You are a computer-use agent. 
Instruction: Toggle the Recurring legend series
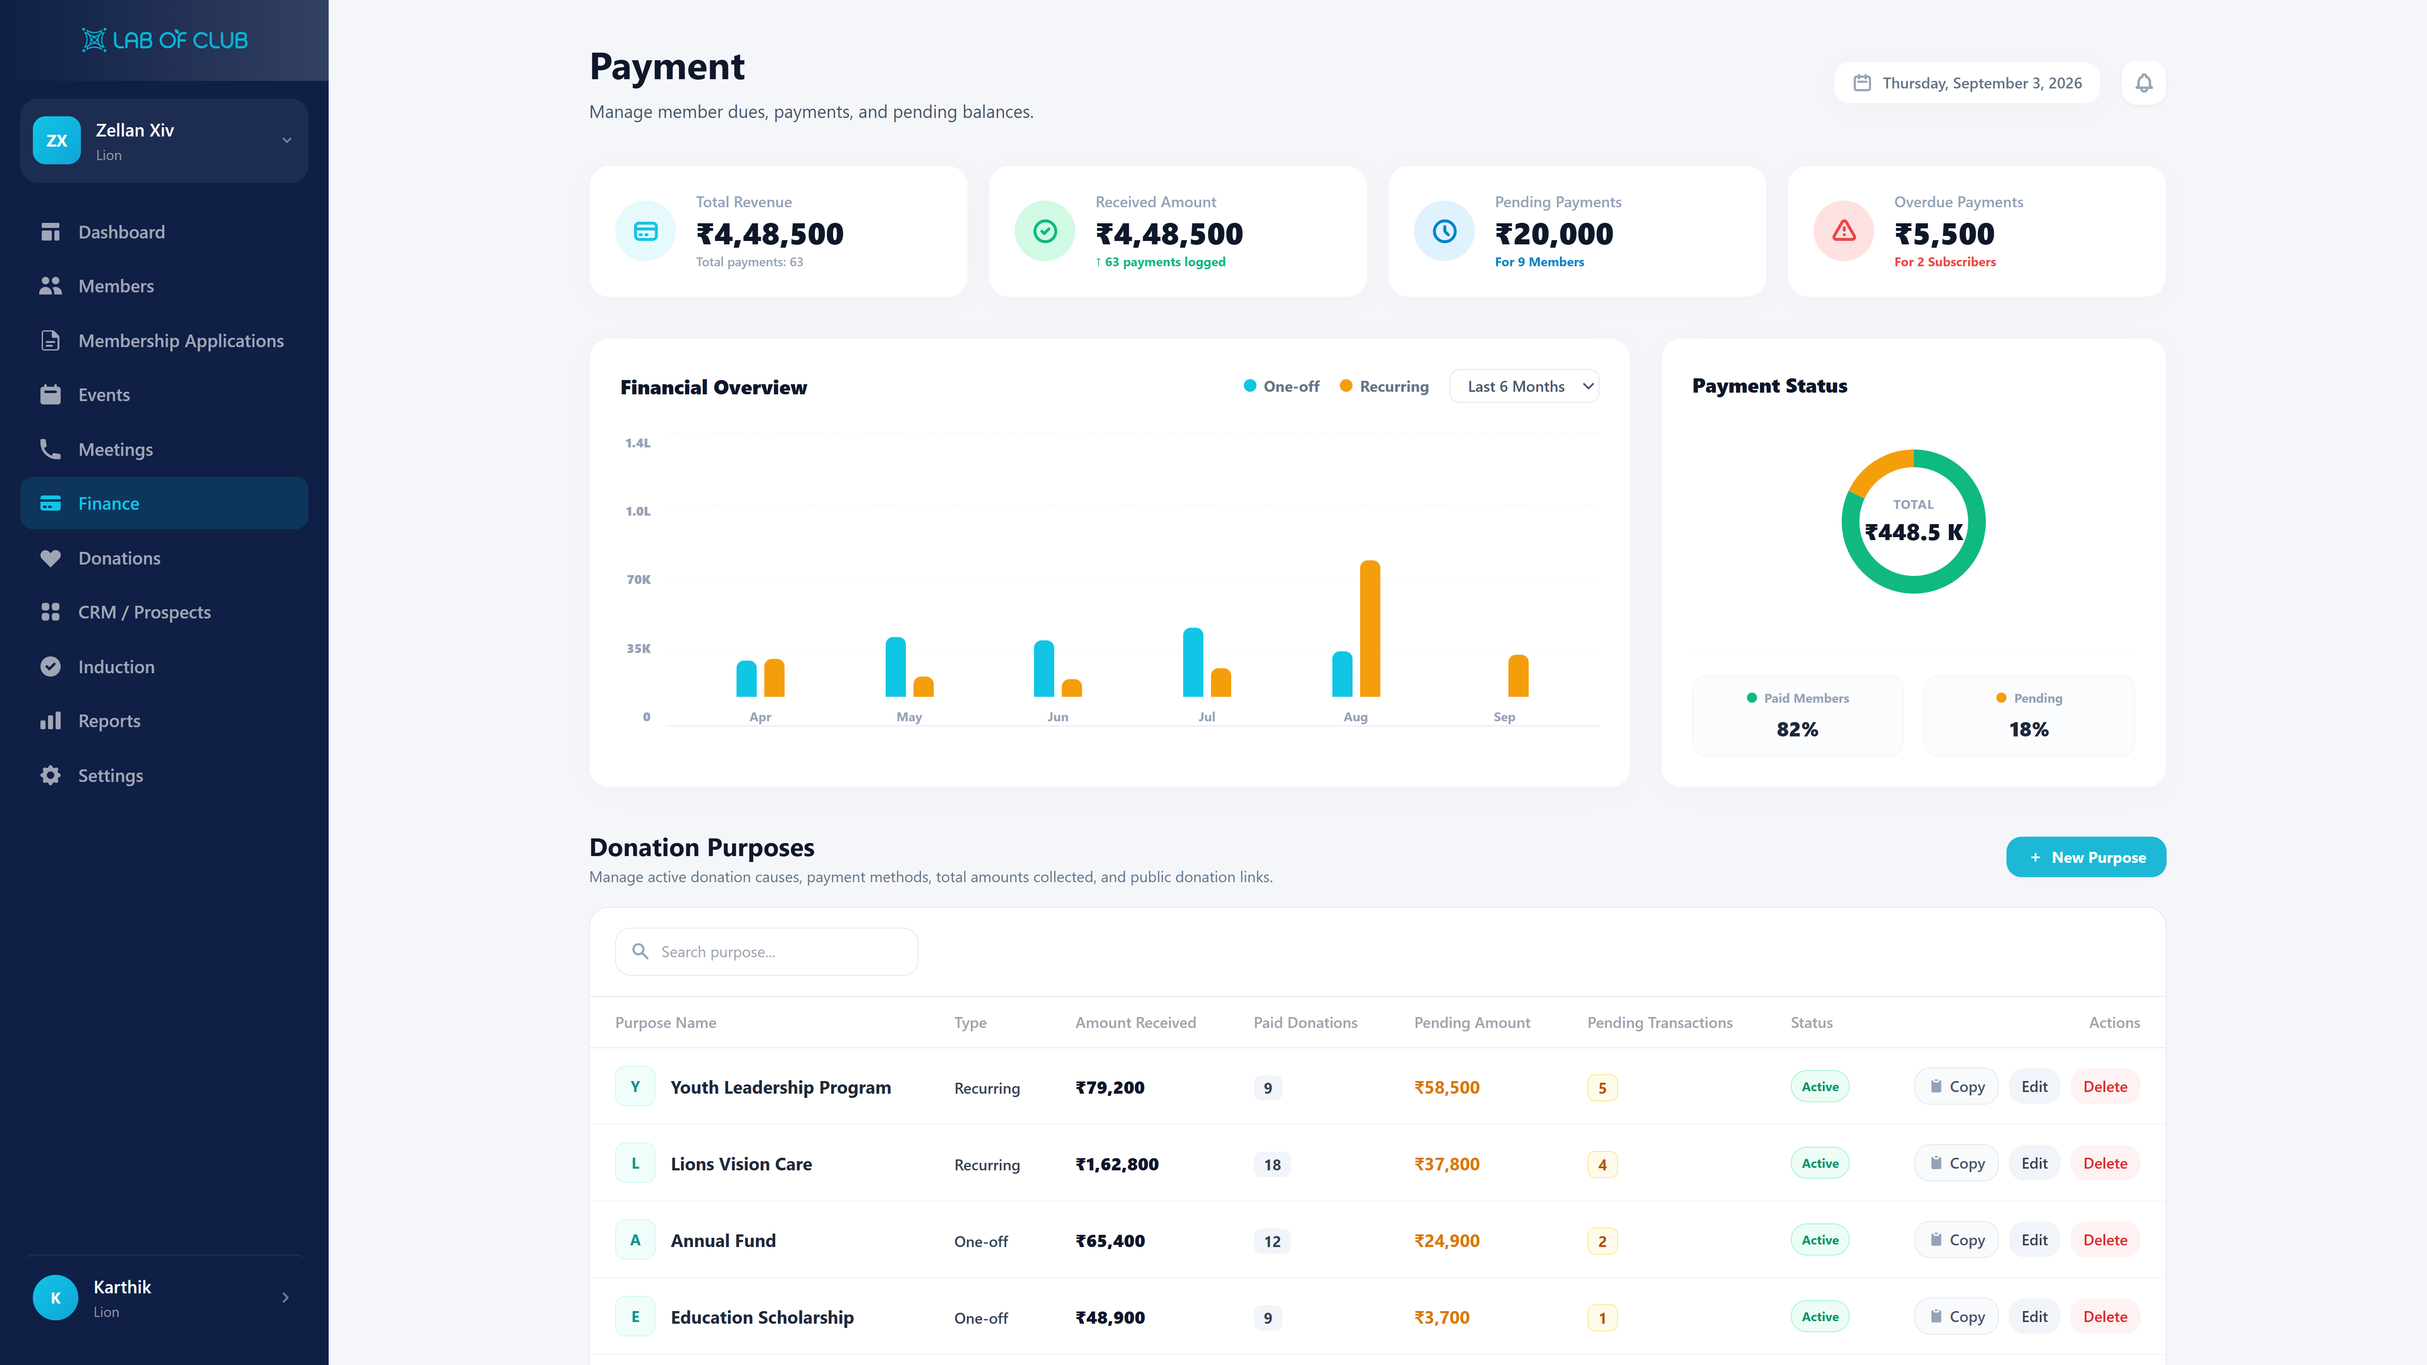tap(1384, 386)
